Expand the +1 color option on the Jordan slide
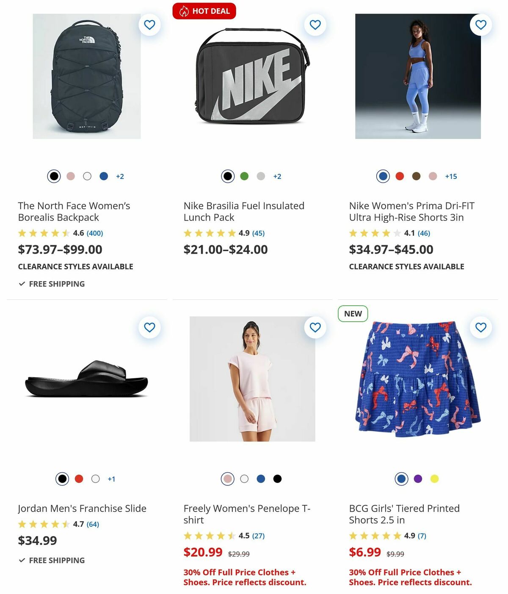The height and width of the screenshot is (594, 508). click(111, 479)
